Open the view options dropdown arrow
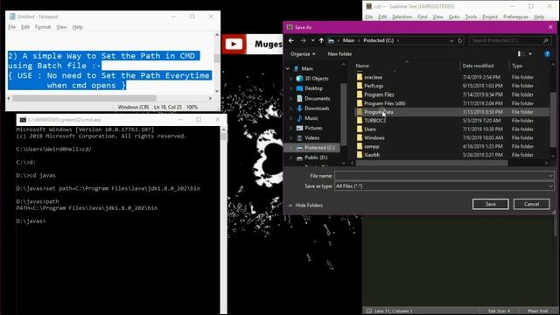Viewport: 560px width, 315px height. [x=530, y=54]
